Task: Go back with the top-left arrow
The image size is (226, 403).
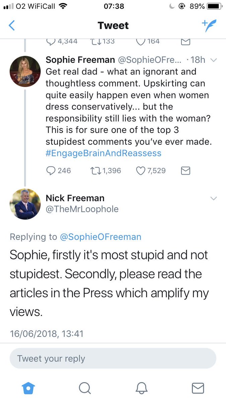Action: [x=12, y=26]
